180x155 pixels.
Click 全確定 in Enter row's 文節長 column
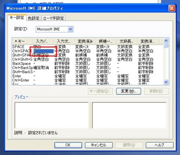point(123,76)
